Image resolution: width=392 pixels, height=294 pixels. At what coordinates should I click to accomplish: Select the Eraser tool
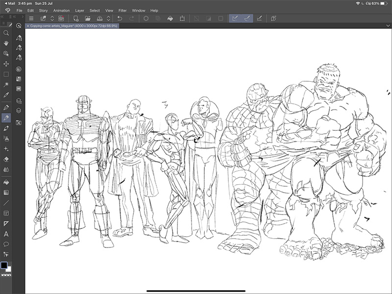[x=6, y=159]
